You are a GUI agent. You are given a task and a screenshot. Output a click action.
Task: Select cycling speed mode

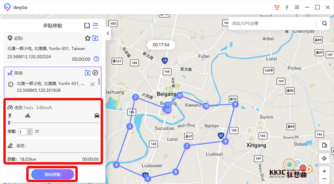pos(28,116)
